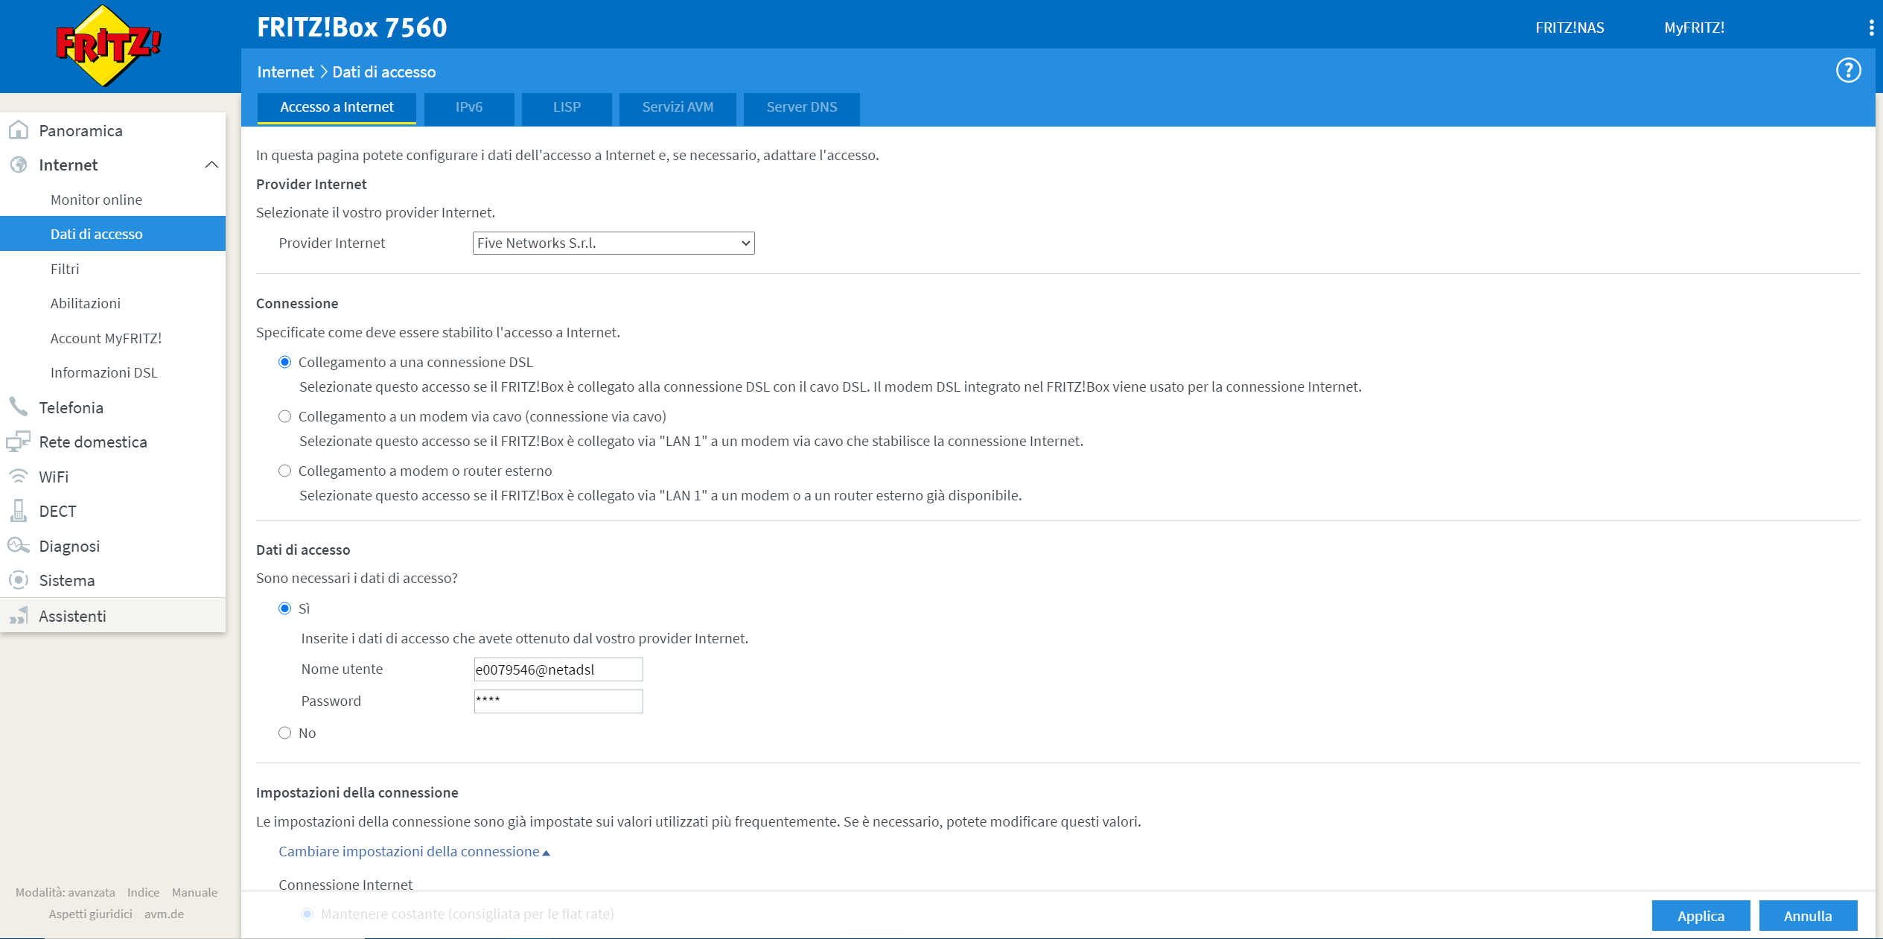Click the Diagnosi icon in sidebar

[x=19, y=545]
